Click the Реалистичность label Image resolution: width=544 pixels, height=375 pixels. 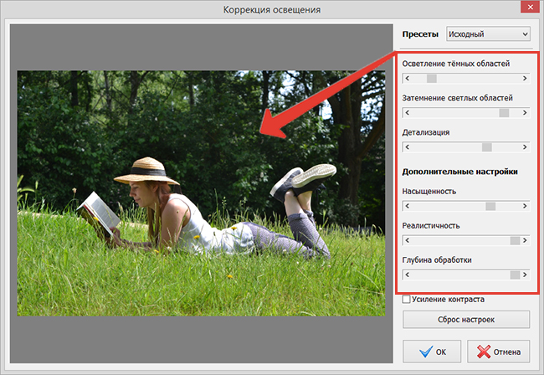click(431, 226)
